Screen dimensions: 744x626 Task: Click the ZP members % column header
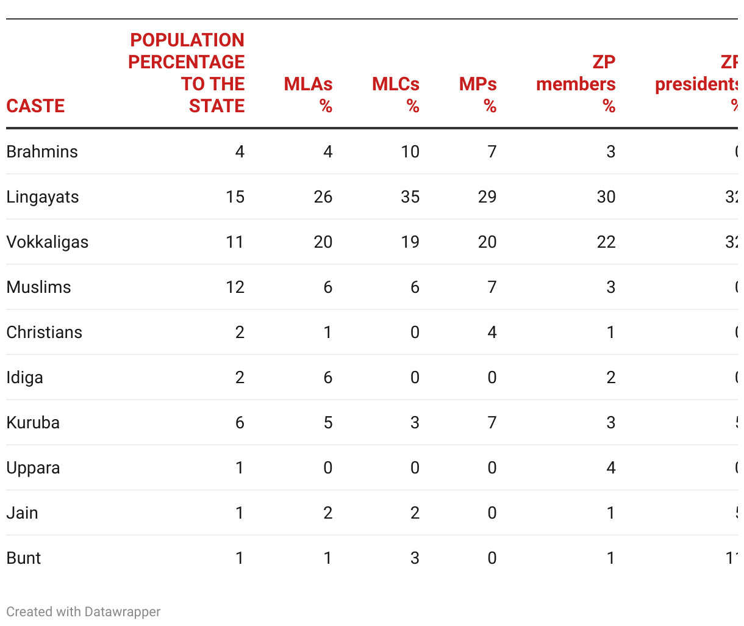tap(576, 84)
